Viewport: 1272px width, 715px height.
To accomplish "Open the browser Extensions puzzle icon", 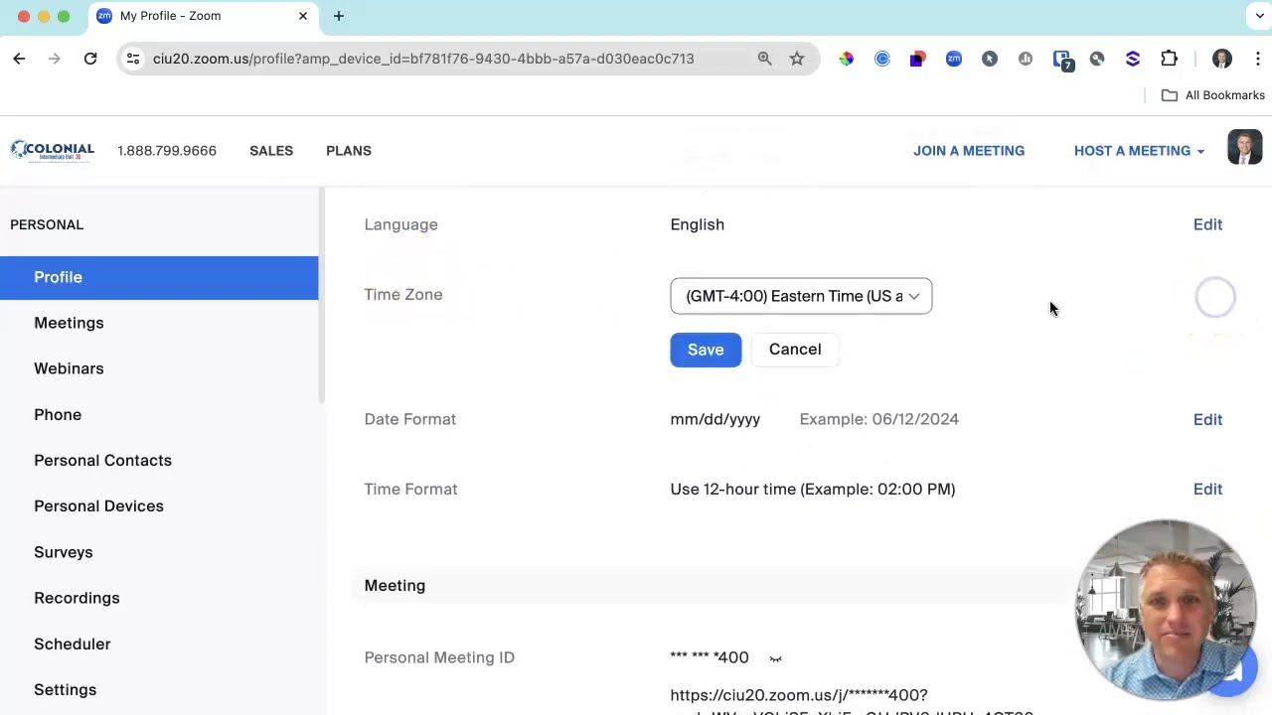I will (1169, 59).
